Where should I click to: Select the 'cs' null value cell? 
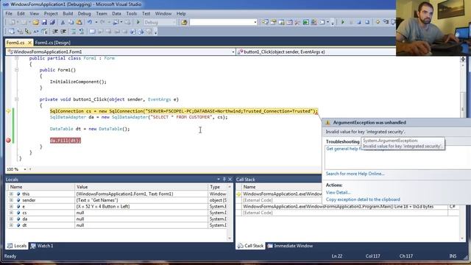(141, 213)
